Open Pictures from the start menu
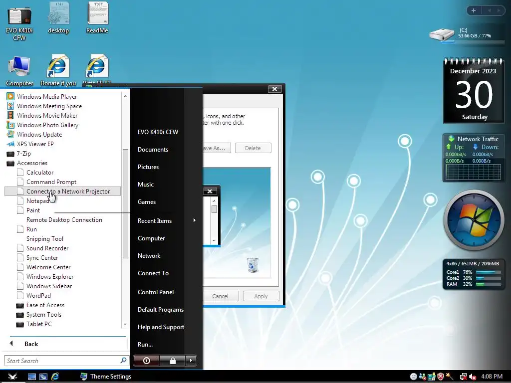Screen dimensions: 511x383 [148, 167]
